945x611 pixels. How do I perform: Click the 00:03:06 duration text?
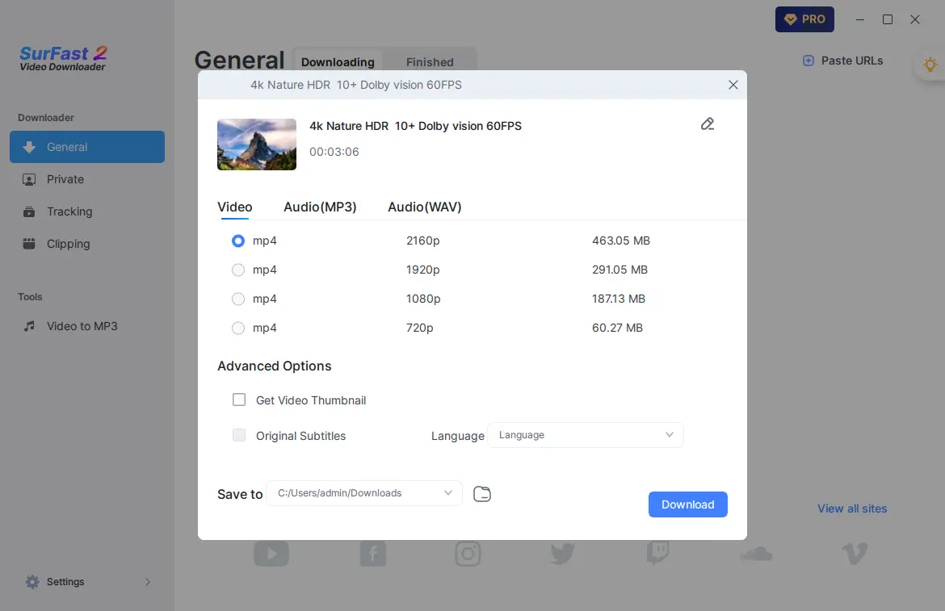334,152
